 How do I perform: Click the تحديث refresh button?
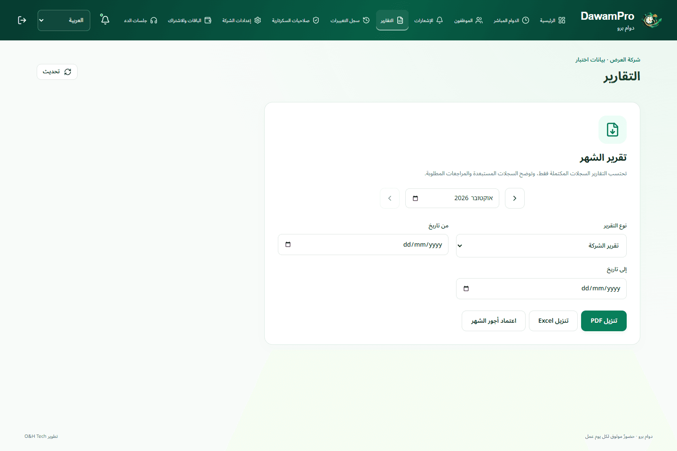tap(57, 72)
